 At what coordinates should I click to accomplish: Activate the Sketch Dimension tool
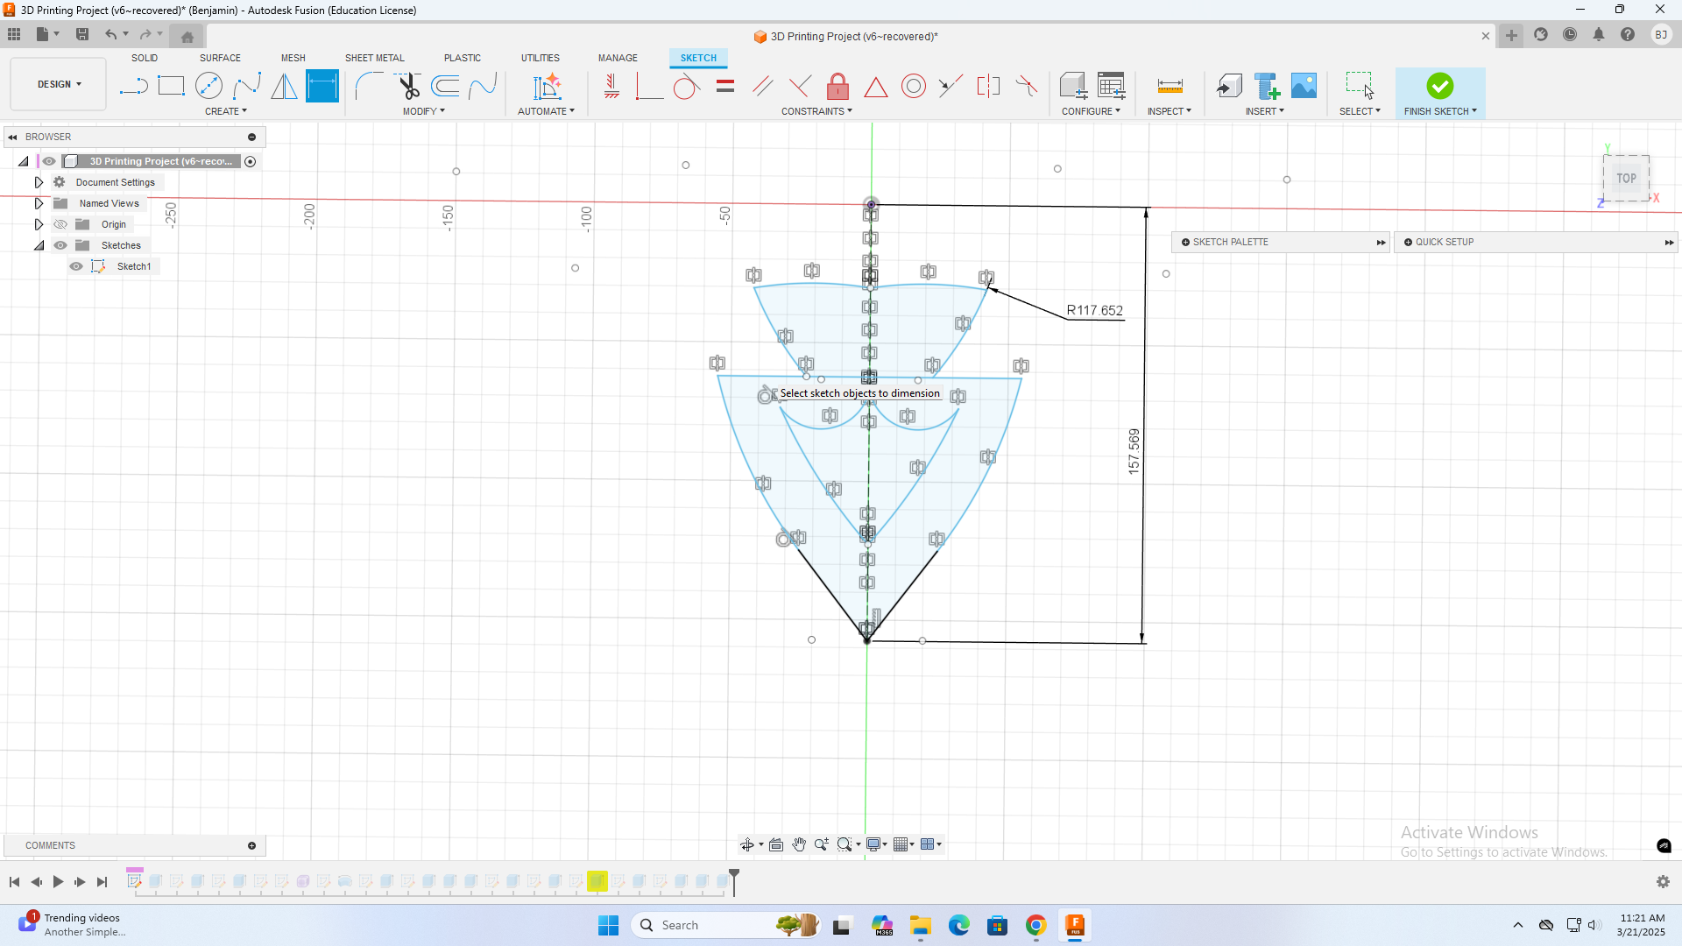(322, 86)
